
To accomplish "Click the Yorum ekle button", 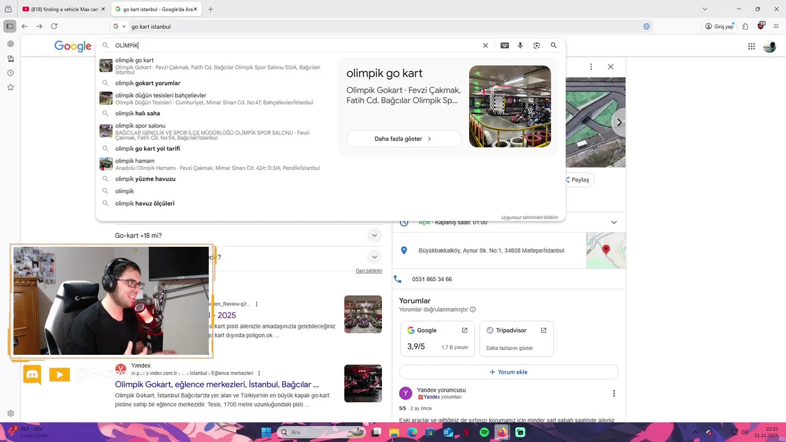I will point(508,372).
